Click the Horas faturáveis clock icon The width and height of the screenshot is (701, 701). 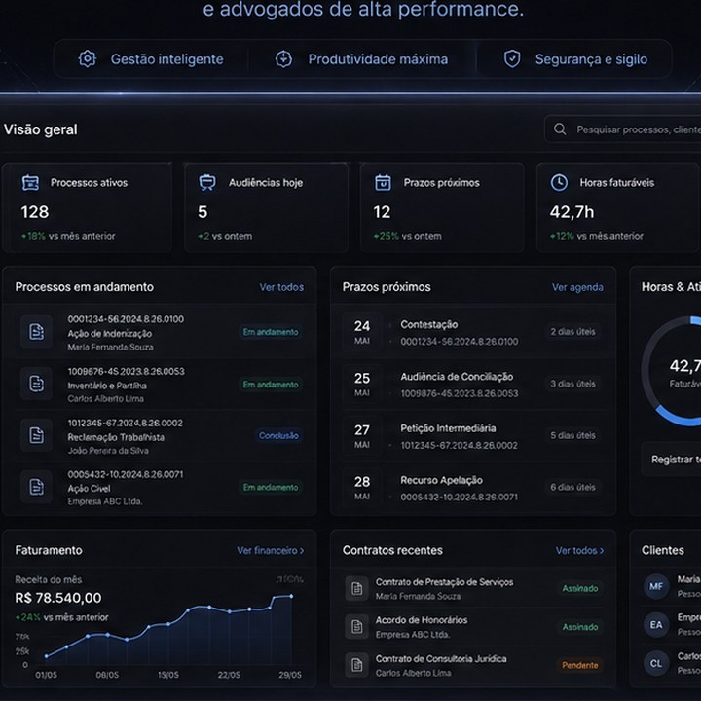click(x=559, y=182)
